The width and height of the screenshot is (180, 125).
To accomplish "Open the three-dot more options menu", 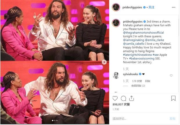I will 174,7.
